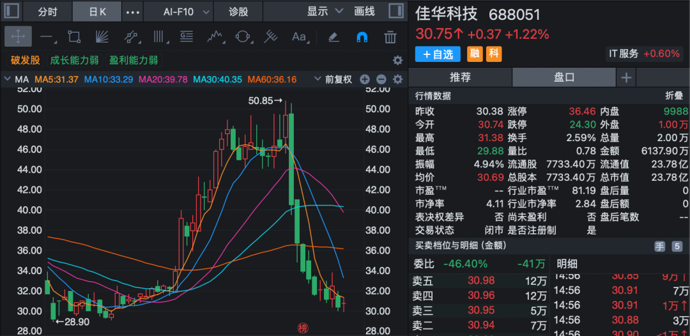Image resolution: width=690 pixels, height=336 pixels.
Task: Click the 佳华科技 stock name
Action: (446, 13)
